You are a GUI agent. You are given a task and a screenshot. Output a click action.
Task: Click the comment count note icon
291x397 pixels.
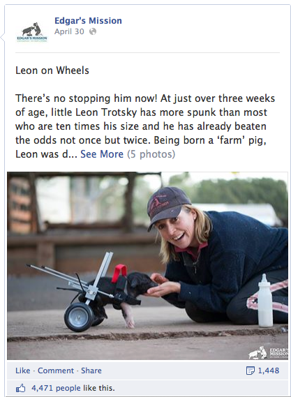251,370
